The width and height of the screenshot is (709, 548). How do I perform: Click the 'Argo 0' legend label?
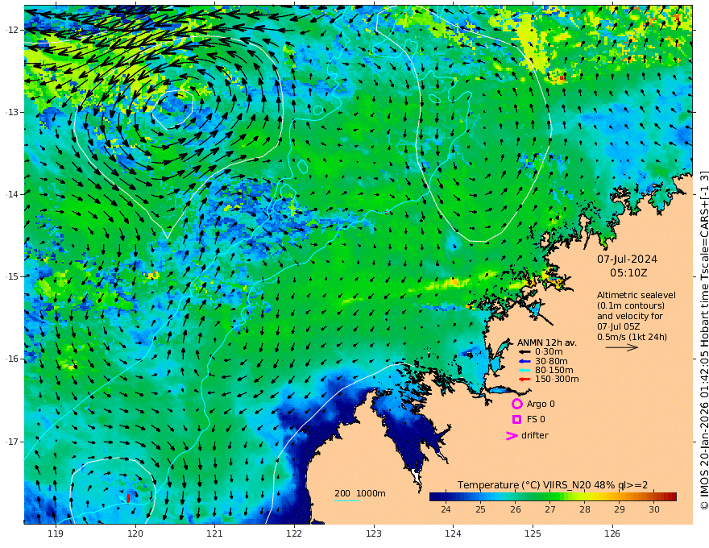[x=541, y=404]
